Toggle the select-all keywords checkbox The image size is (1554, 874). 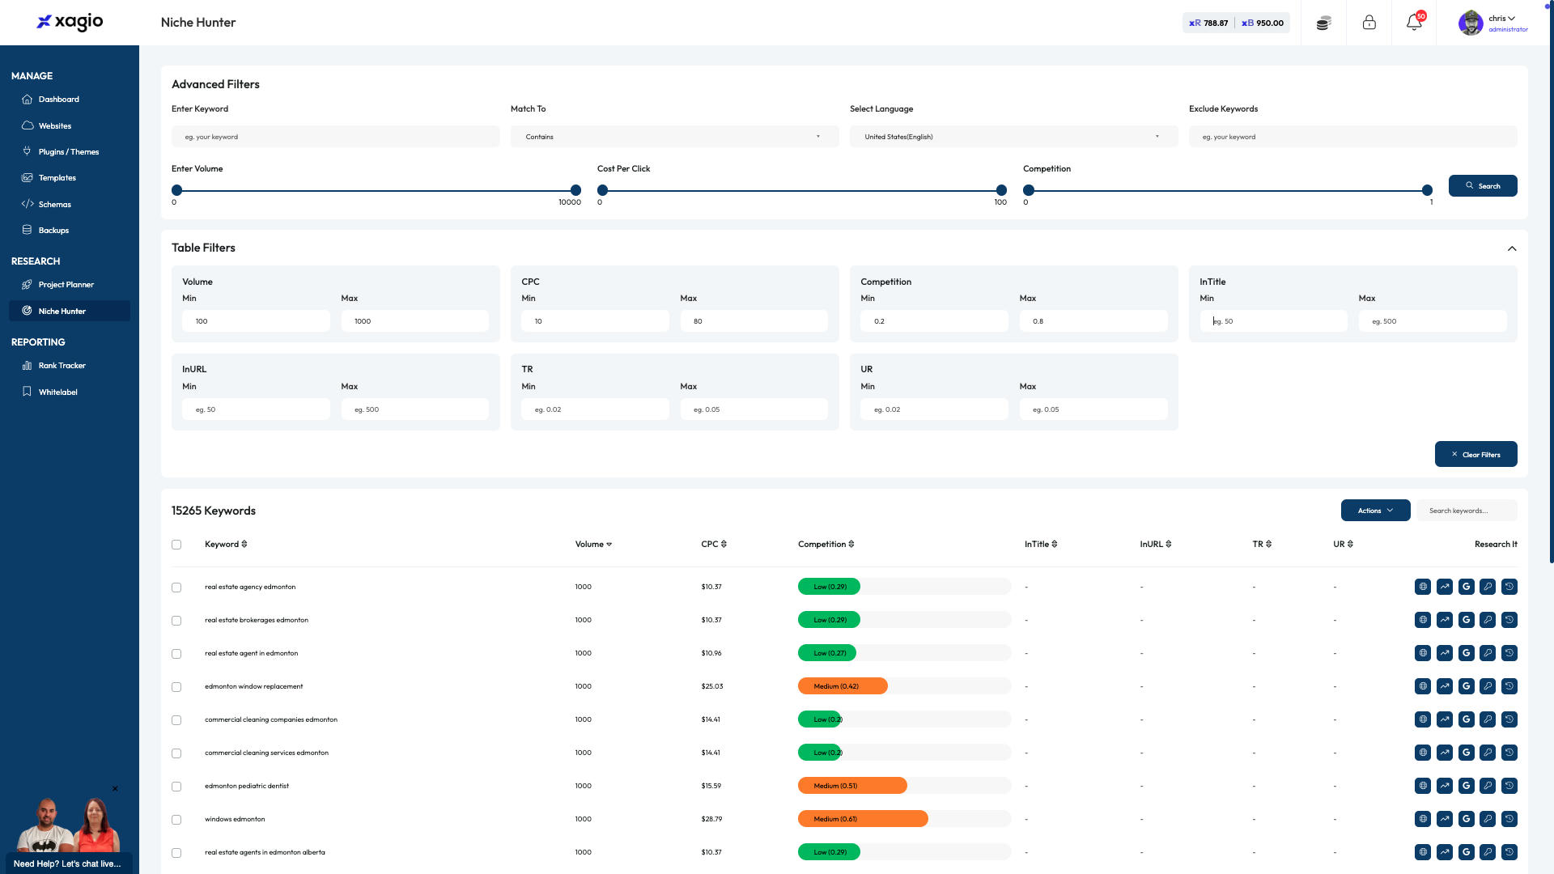[176, 545]
